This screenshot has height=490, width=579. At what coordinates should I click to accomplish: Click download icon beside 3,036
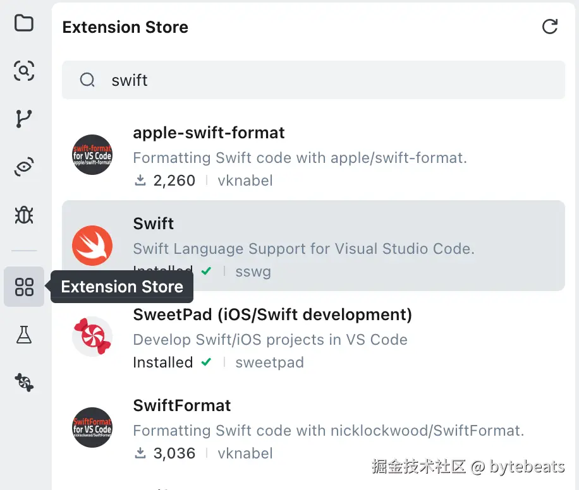click(140, 453)
